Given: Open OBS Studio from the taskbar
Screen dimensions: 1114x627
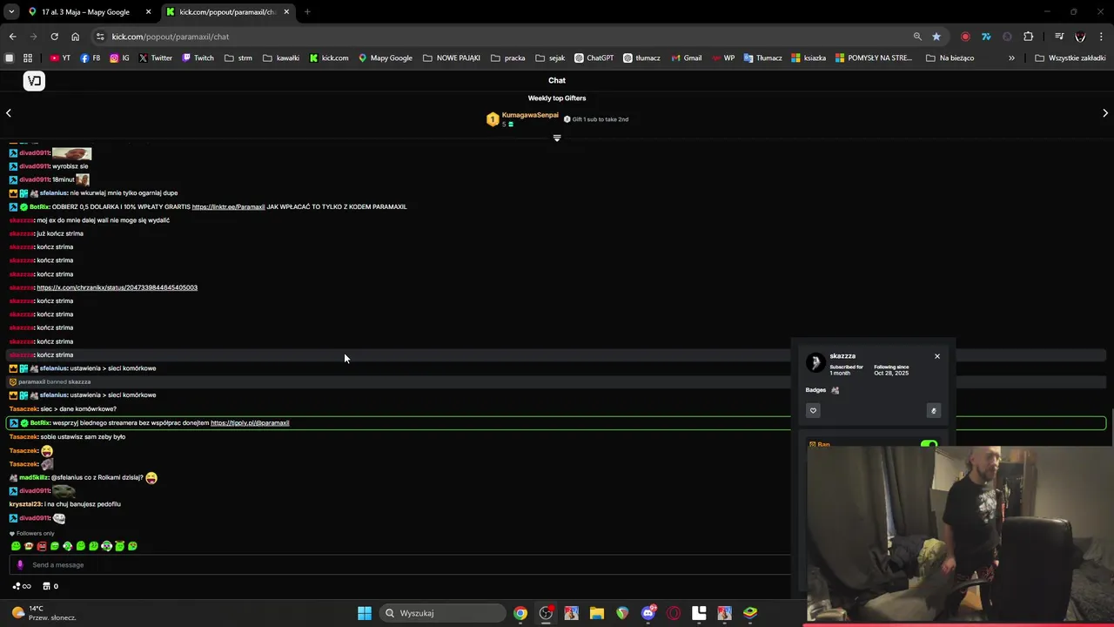Looking at the screenshot, I should [546, 613].
